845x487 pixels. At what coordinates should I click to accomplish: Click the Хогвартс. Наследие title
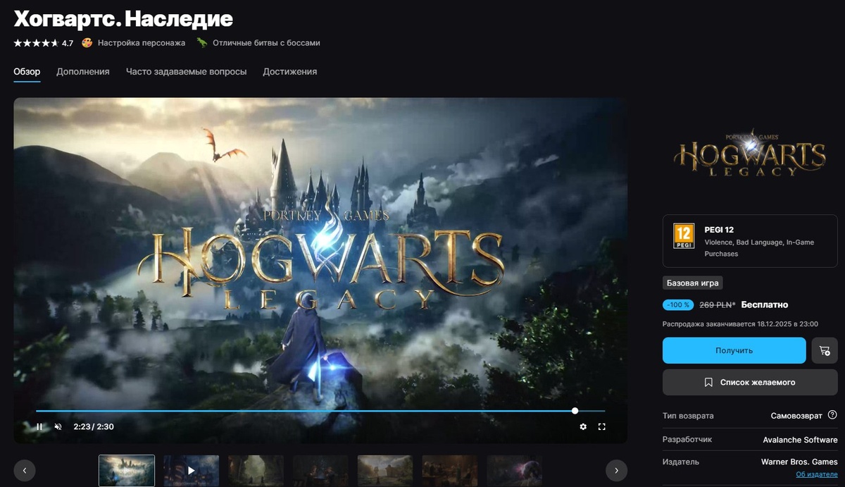(x=123, y=18)
